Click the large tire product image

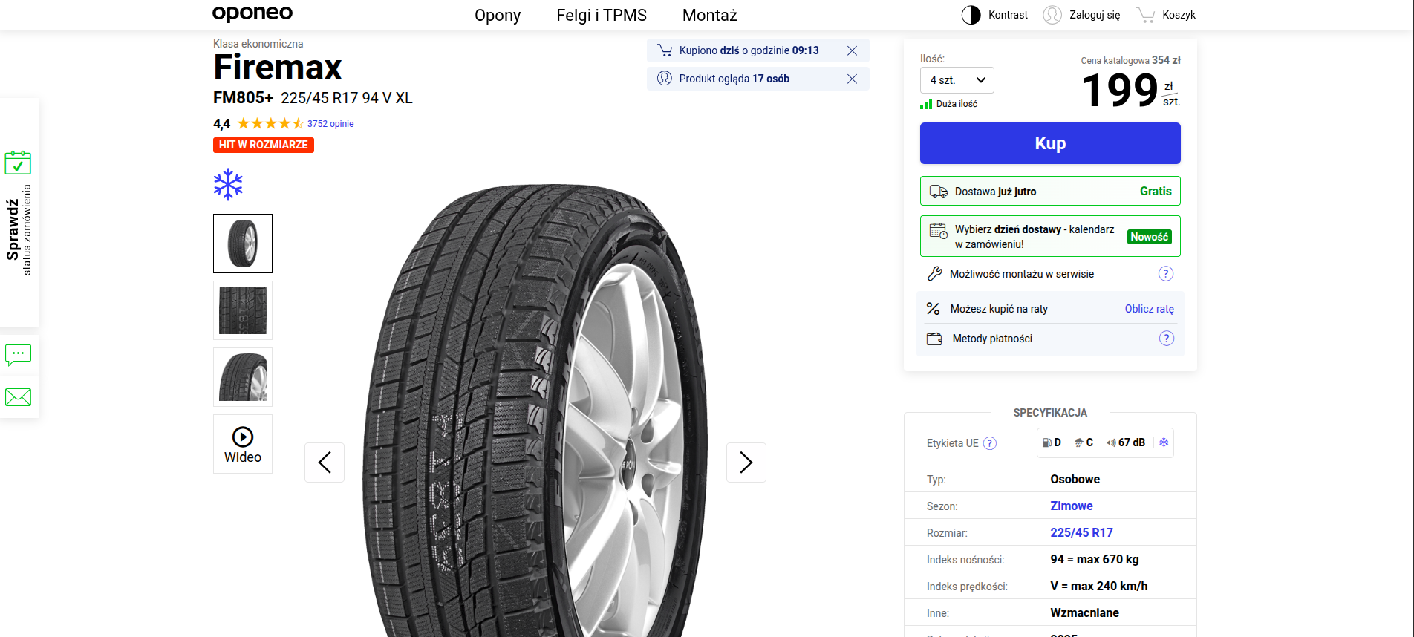coord(535,410)
